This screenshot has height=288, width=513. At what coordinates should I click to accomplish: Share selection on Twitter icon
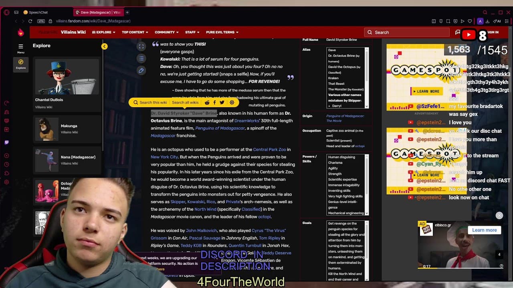click(x=222, y=102)
